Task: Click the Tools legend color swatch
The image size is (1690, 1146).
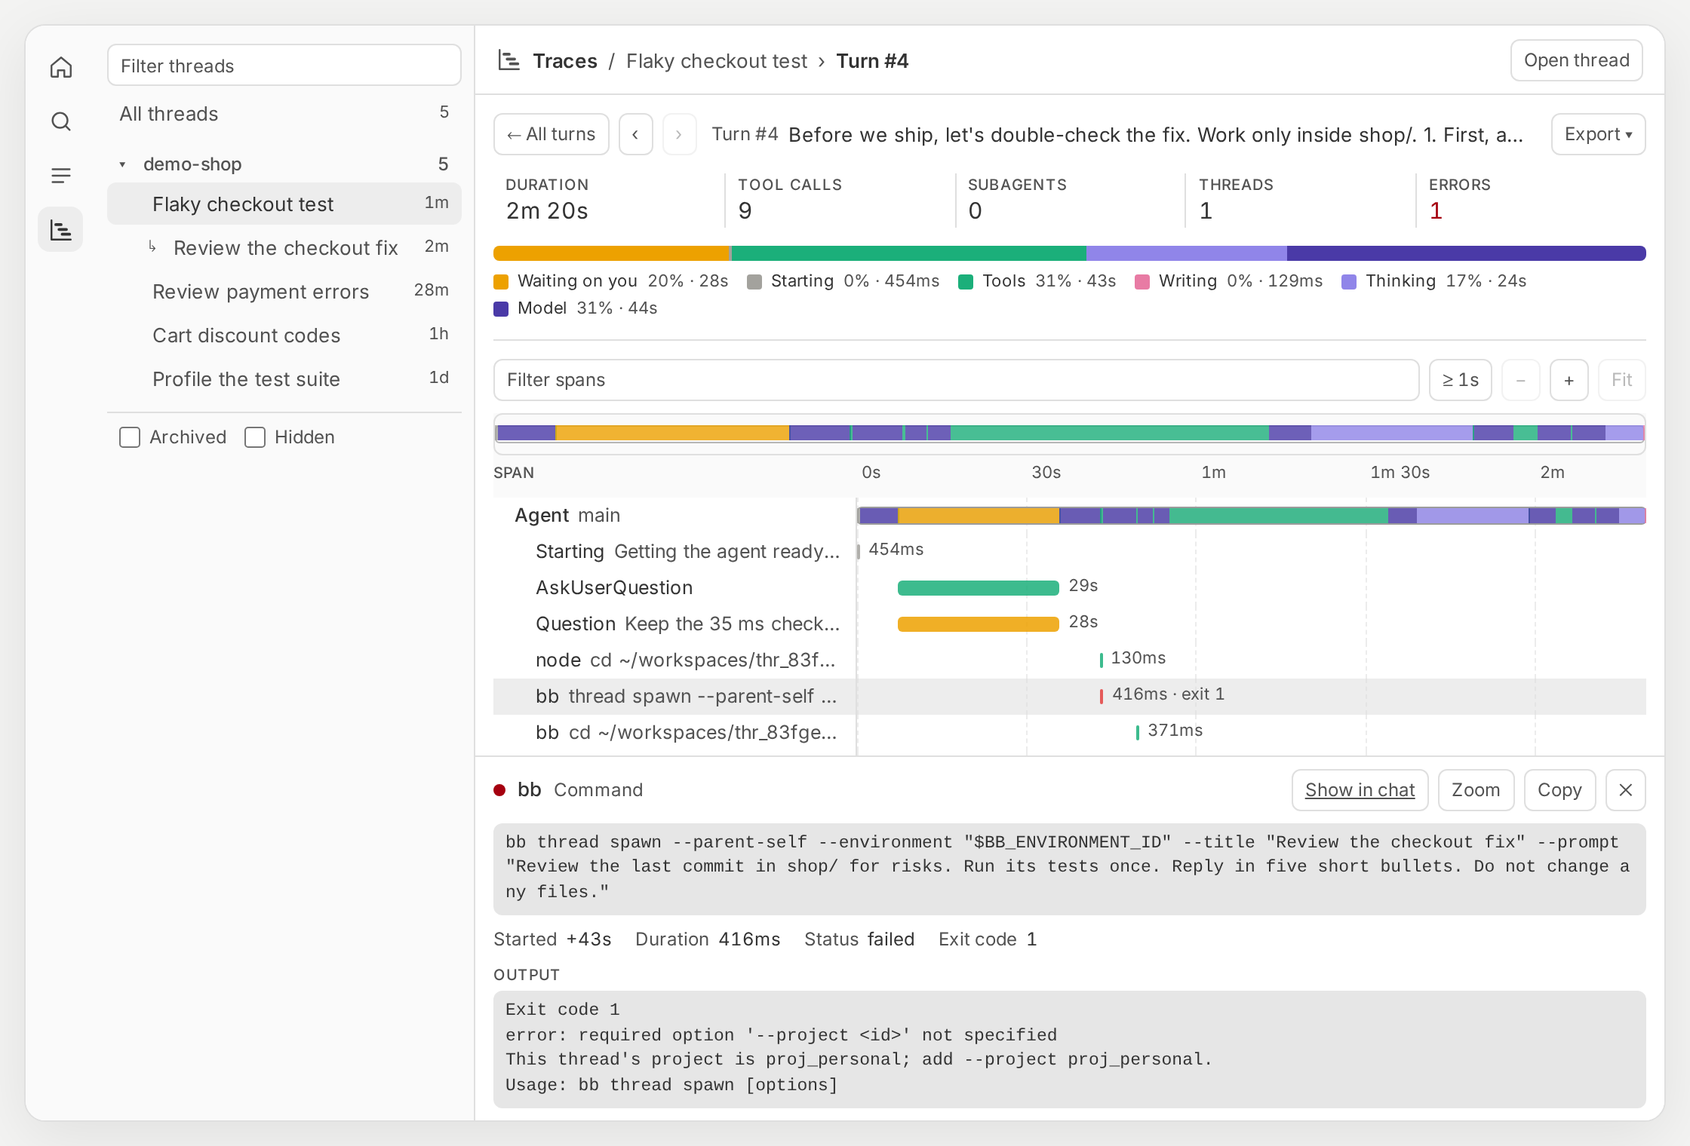Action: 966,282
